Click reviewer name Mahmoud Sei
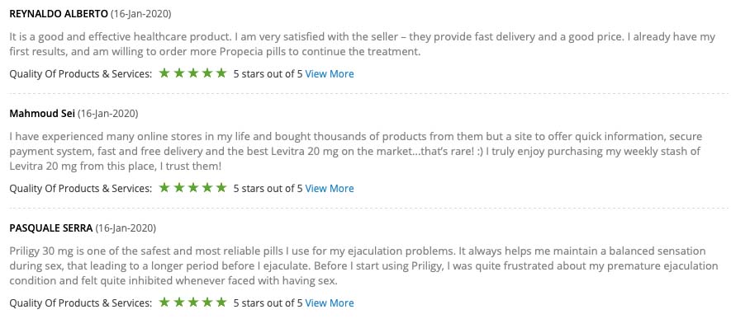This screenshot has height=319, width=731. click(42, 114)
